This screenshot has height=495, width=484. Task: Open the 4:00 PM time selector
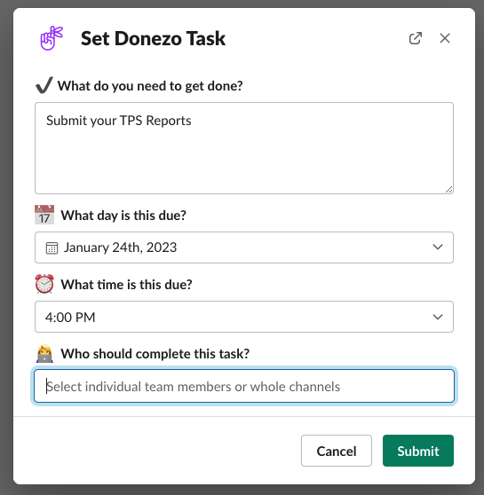[x=244, y=317]
